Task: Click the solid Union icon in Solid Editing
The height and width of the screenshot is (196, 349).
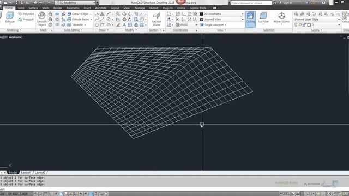Action: pyautogui.click(x=57, y=14)
